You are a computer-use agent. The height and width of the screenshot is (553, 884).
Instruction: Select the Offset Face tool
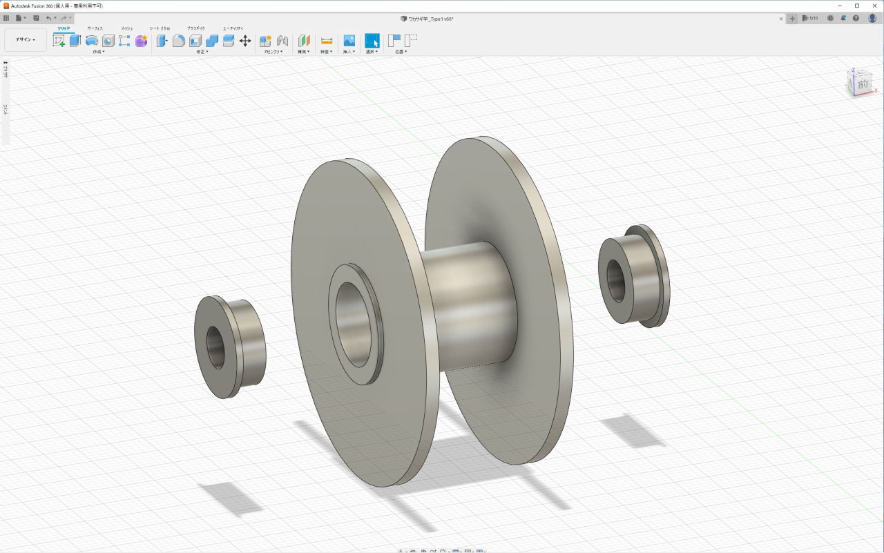[x=229, y=41]
